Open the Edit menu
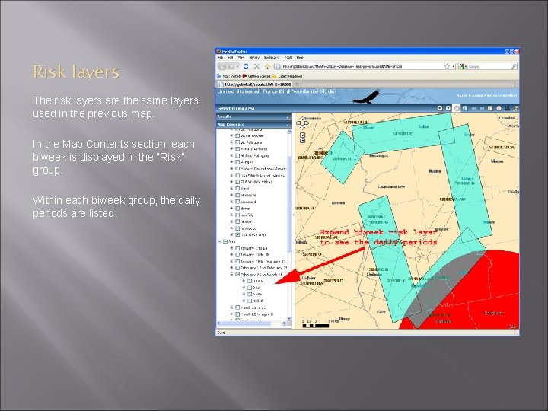Viewport: 548px width, 411px height. click(231, 57)
